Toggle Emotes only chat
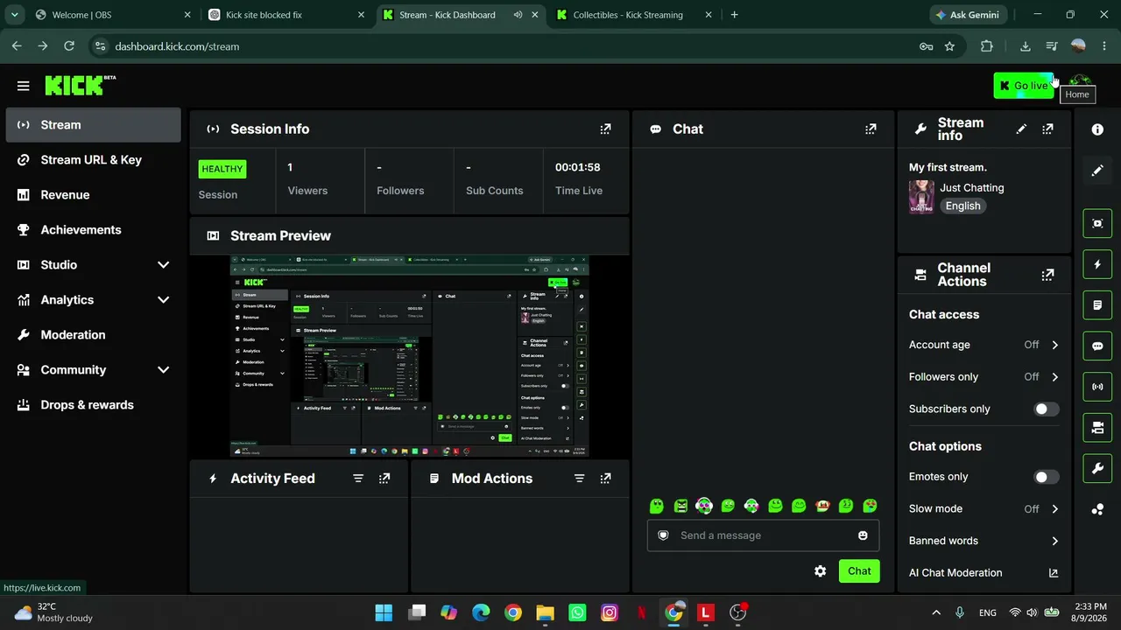 point(1046,477)
